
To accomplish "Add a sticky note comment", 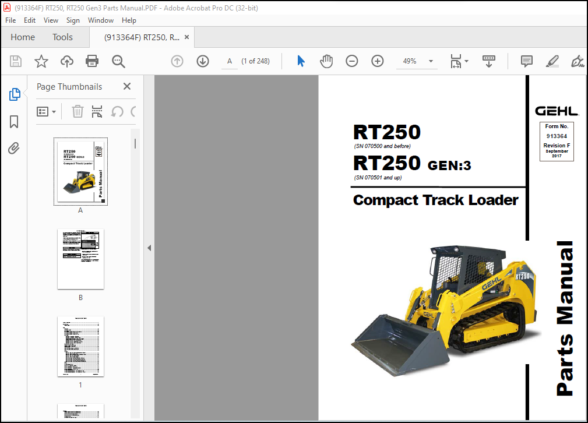I will coord(526,61).
